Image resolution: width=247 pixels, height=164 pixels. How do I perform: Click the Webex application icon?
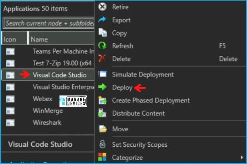click(10, 99)
